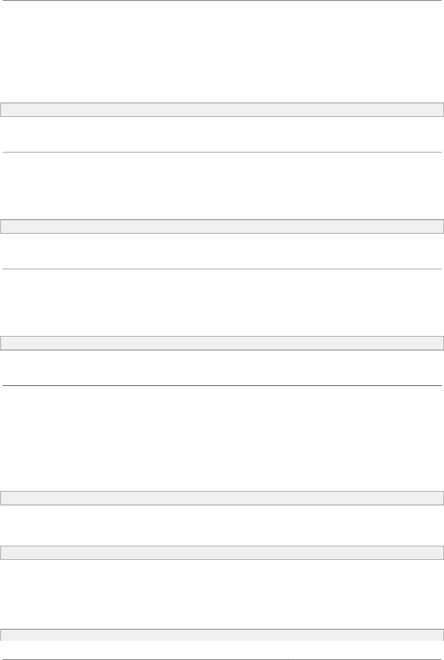444x660 pixels.
Task: Click the horizontal divider below the second gray box
Action: pyautogui.click(x=222, y=269)
